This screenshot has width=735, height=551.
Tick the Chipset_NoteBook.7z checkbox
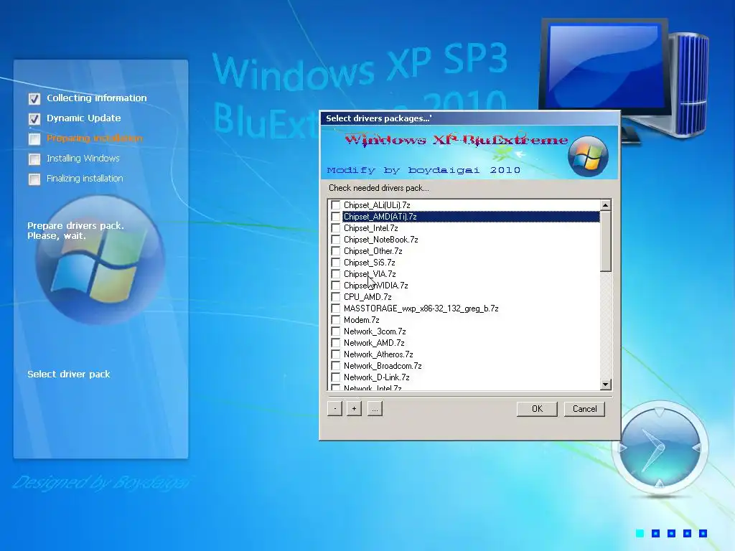point(336,240)
